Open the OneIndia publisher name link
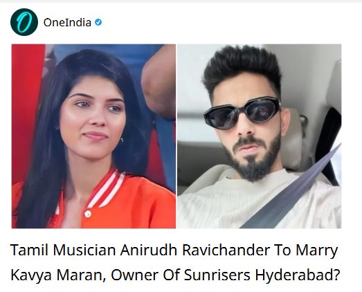 (67, 23)
